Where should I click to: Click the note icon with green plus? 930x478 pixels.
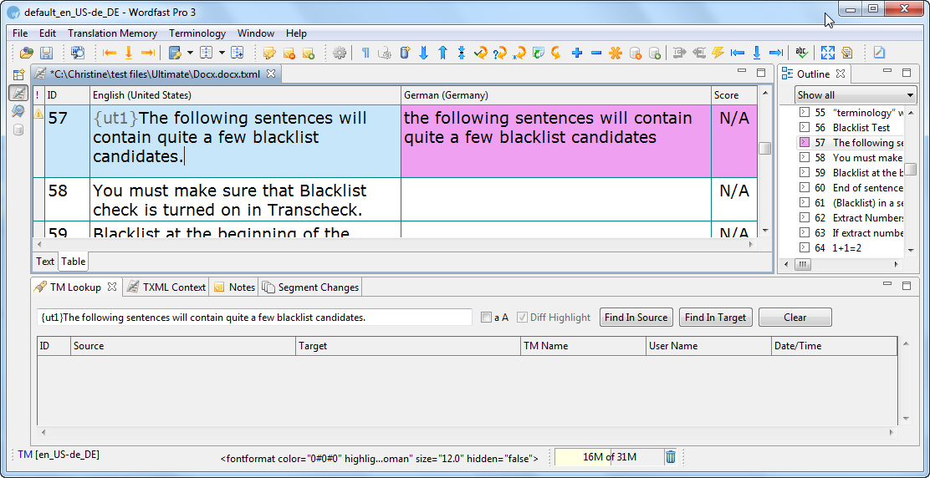pos(309,53)
